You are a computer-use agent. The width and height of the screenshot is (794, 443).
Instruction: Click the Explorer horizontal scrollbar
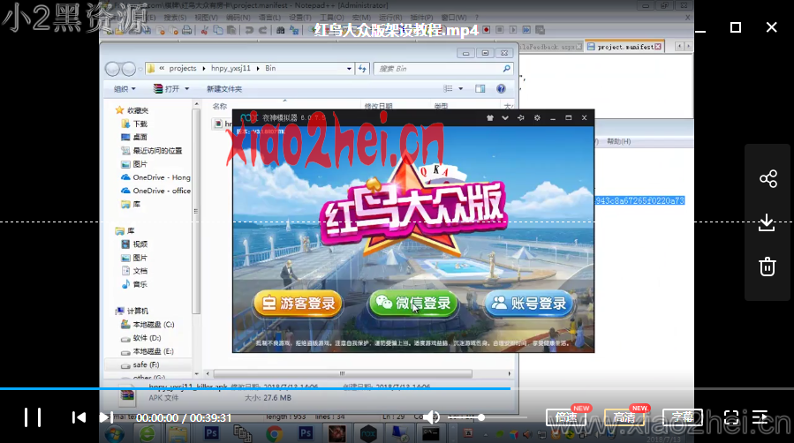(343, 373)
